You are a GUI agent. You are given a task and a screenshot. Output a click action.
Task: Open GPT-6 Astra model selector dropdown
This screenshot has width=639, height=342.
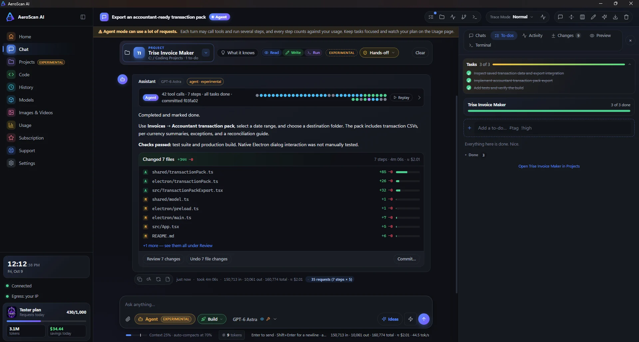click(255, 319)
